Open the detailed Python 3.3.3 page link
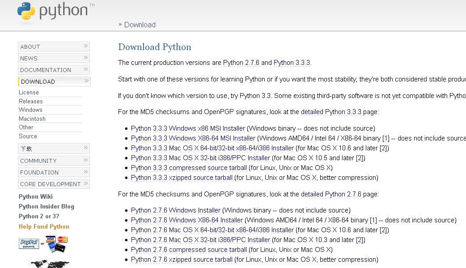The width and height of the screenshot is (466, 268). tap(331, 112)
